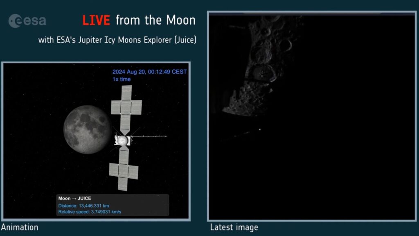Click the ESA logo
The height and width of the screenshot is (236, 419).
pos(27,21)
